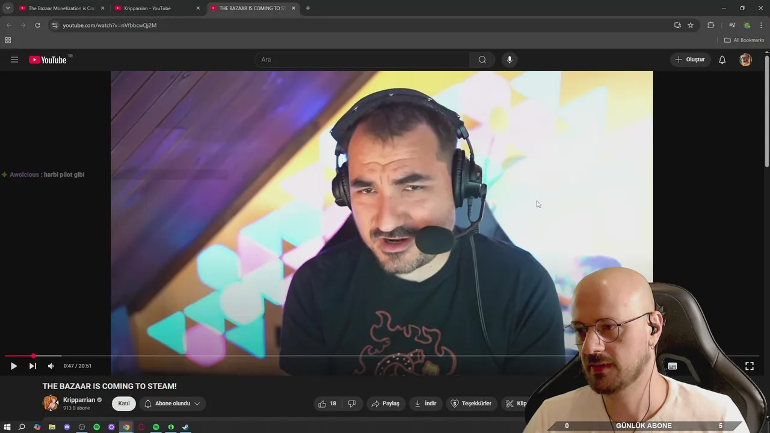
Task: Switch to the Chrome taskbar icon
Action: (126, 427)
